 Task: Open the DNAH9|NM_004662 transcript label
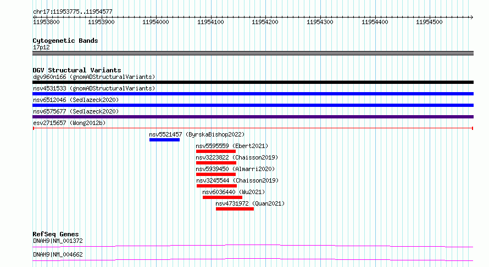[x=58, y=254]
